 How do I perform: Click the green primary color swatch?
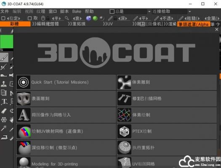pos(7,42)
